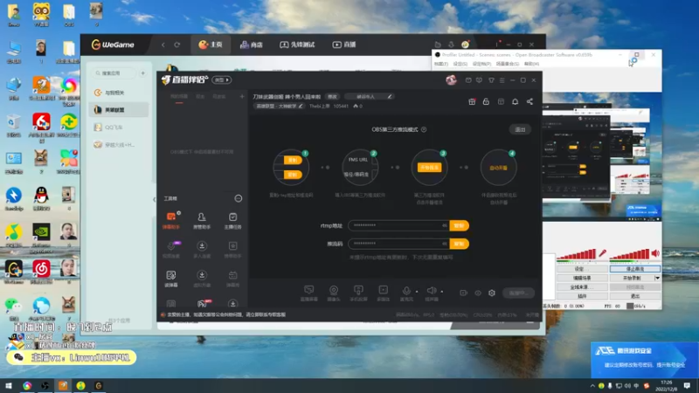Adjust OBS microphone volume bar

[577, 254]
